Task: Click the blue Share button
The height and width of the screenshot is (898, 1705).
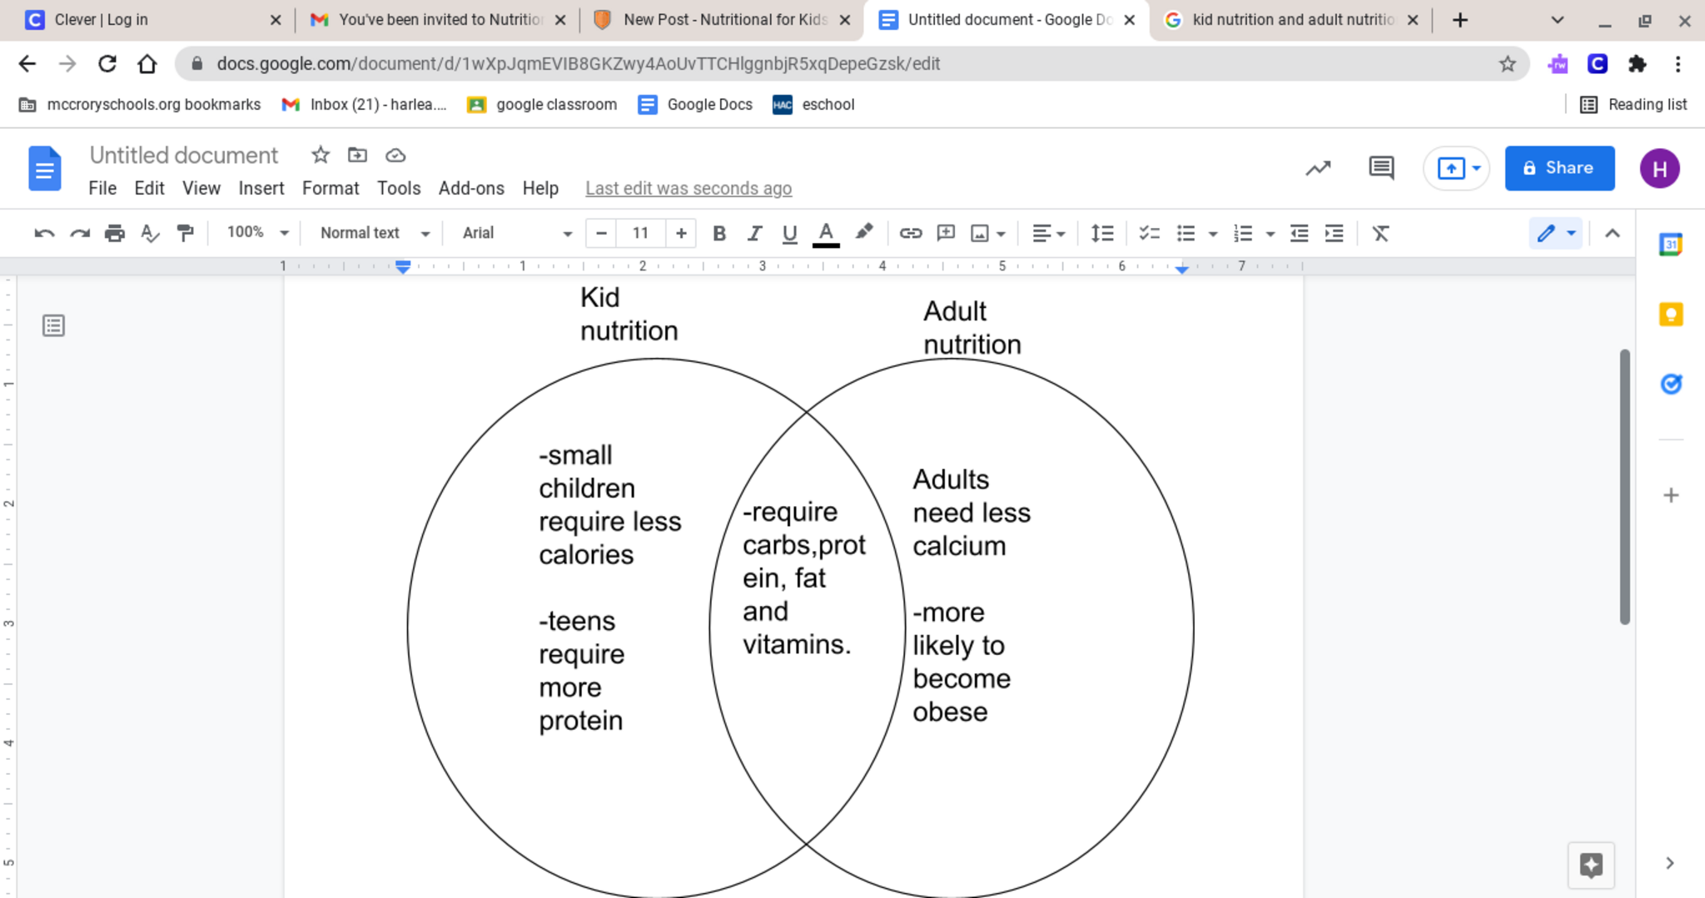Action: 1558,168
